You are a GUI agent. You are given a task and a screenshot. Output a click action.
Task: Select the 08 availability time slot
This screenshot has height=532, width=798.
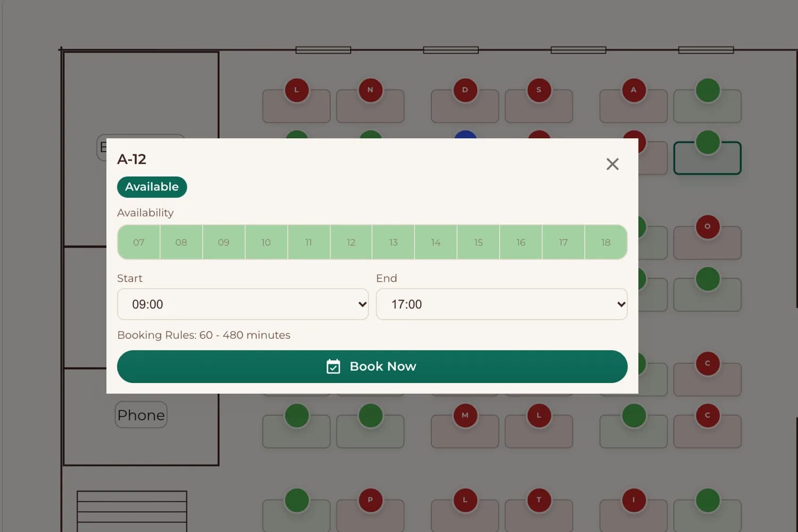click(181, 242)
